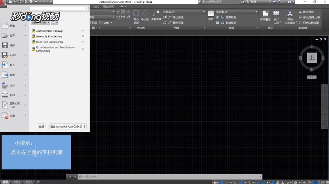Expand the 打开 submenu arrow
329x184 pixels.
pyautogui.click(x=25, y=36)
